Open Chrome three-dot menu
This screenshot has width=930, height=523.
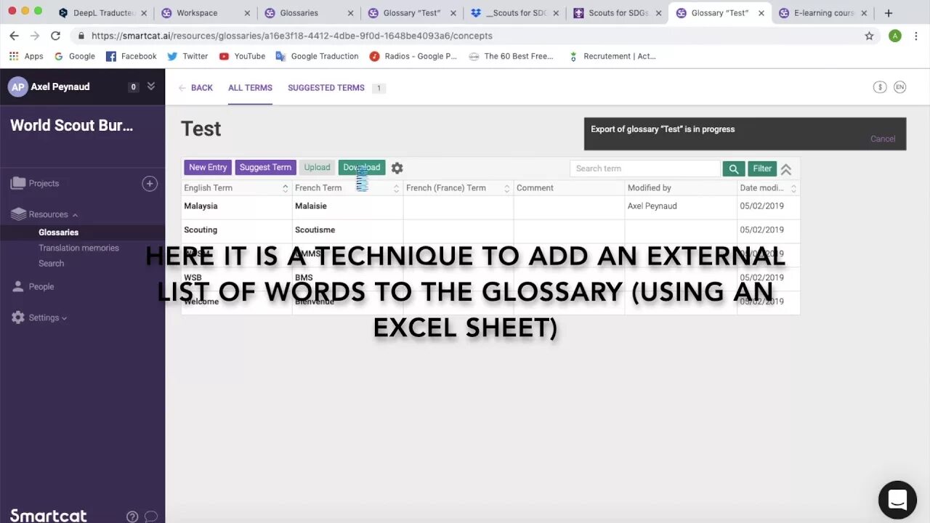[916, 36]
